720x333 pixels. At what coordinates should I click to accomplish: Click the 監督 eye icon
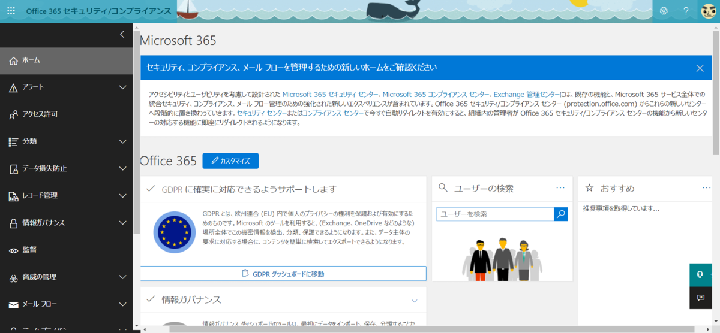tap(13, 250)
